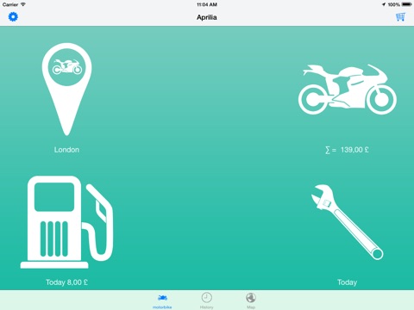This screenshot has height=310, width=414.
Task: Tap the small motorbike tab icon
Action: coord(162,298)
